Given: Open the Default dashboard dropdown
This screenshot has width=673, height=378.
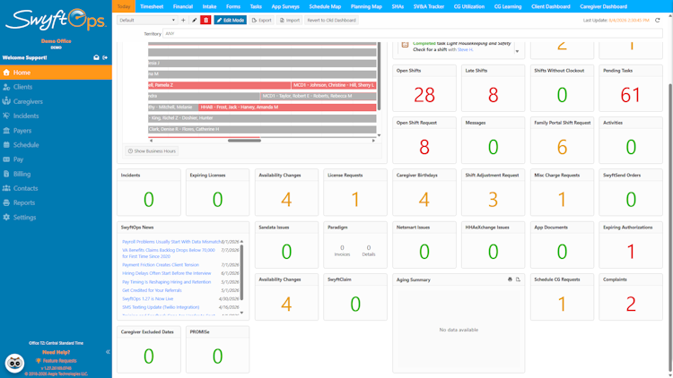Looking at the screenshot, I should click(147, 20).
